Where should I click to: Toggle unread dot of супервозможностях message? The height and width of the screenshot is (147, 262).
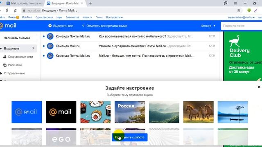pyautogui.click(x=44, y=46)
